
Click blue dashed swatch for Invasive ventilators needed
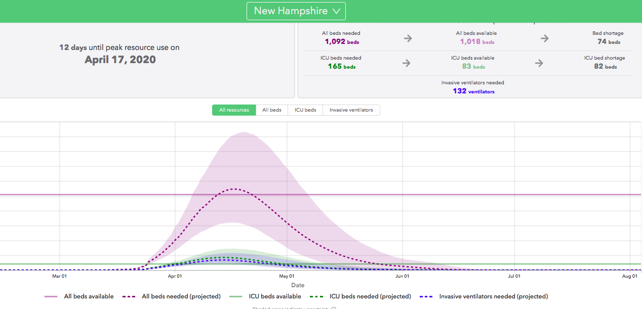pos(427,297)
